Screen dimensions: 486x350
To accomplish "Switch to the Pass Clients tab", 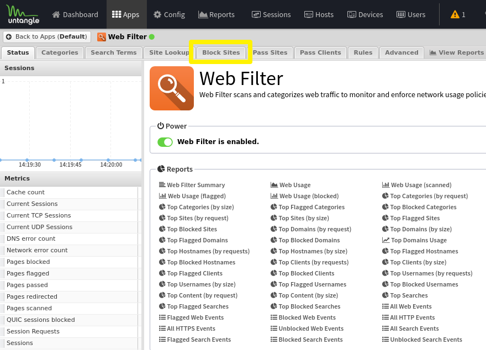I will [320, 52].
